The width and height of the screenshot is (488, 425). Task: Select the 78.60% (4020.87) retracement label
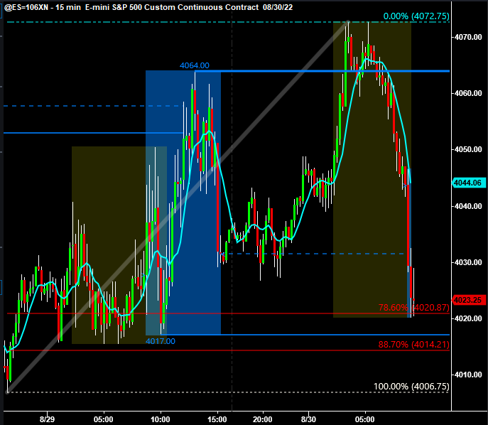[413, 308]
